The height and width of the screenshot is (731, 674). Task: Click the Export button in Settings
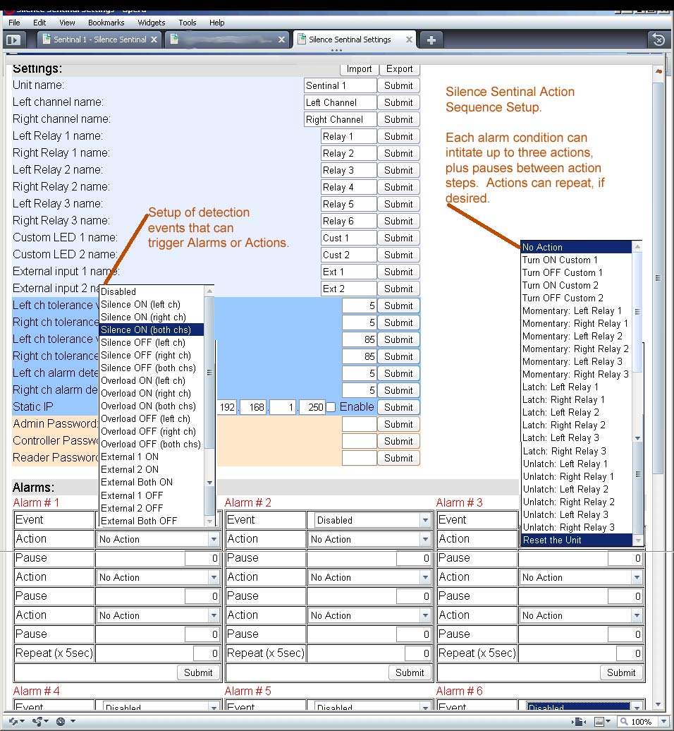[399, 69]
